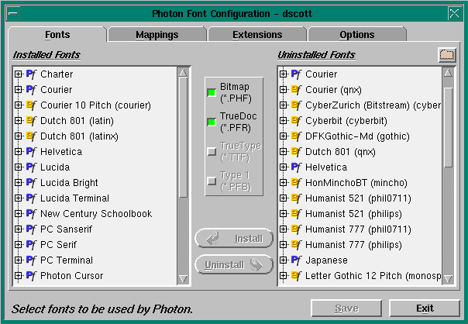Viewport: 468px width, 324px height.
Task: Toggle the TrueType (*.TTF) filter
Action: tap(211, 151)
